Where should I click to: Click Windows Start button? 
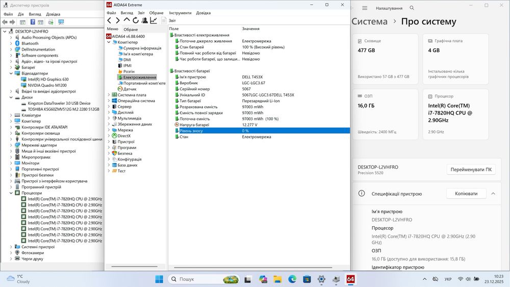click(159, 279)
